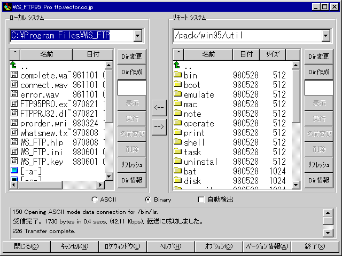342x256 pixels.
Task: Click the complete.wa~ file icon
Action: click(x=14, y=75)
